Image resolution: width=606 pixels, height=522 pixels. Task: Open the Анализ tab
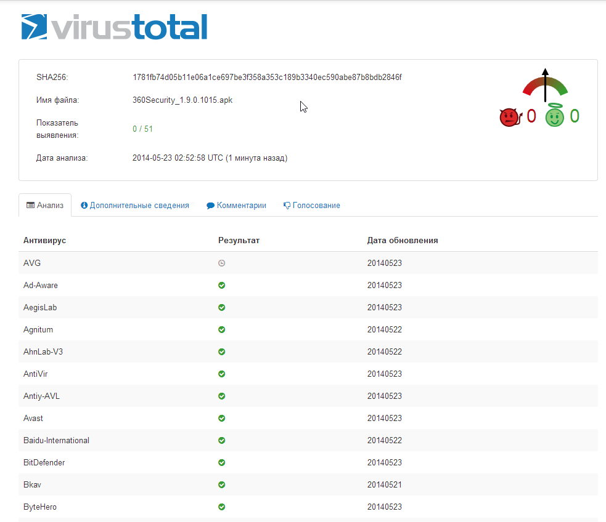[45, 206]
